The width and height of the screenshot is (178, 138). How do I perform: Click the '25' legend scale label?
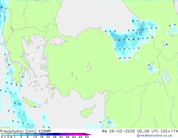click(54, 137)
